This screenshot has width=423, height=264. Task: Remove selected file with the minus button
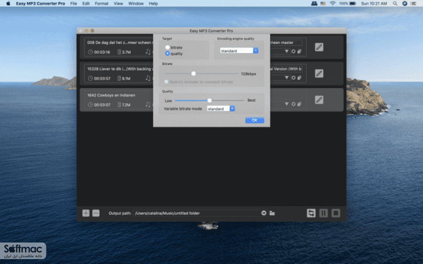pos(96,213)
